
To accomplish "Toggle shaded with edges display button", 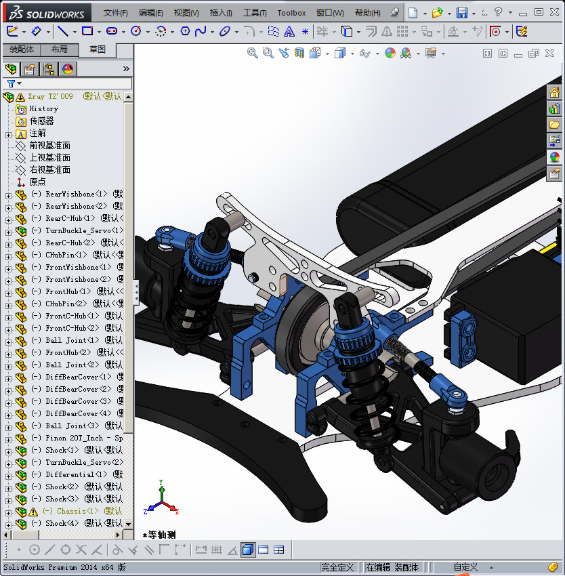I will pyautogui.click(x=248, y=550).
